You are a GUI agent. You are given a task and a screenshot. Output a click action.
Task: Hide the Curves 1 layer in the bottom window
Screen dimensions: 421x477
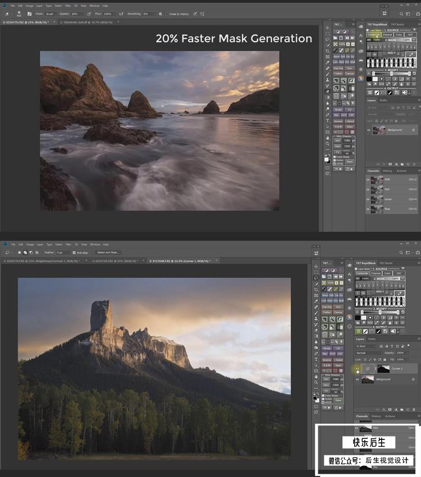tap(358, 369)
